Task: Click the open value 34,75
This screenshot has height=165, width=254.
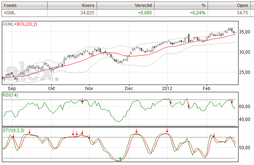Action: pos(242,13)
